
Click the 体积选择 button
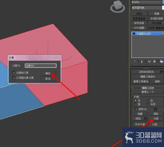(139, 23)
